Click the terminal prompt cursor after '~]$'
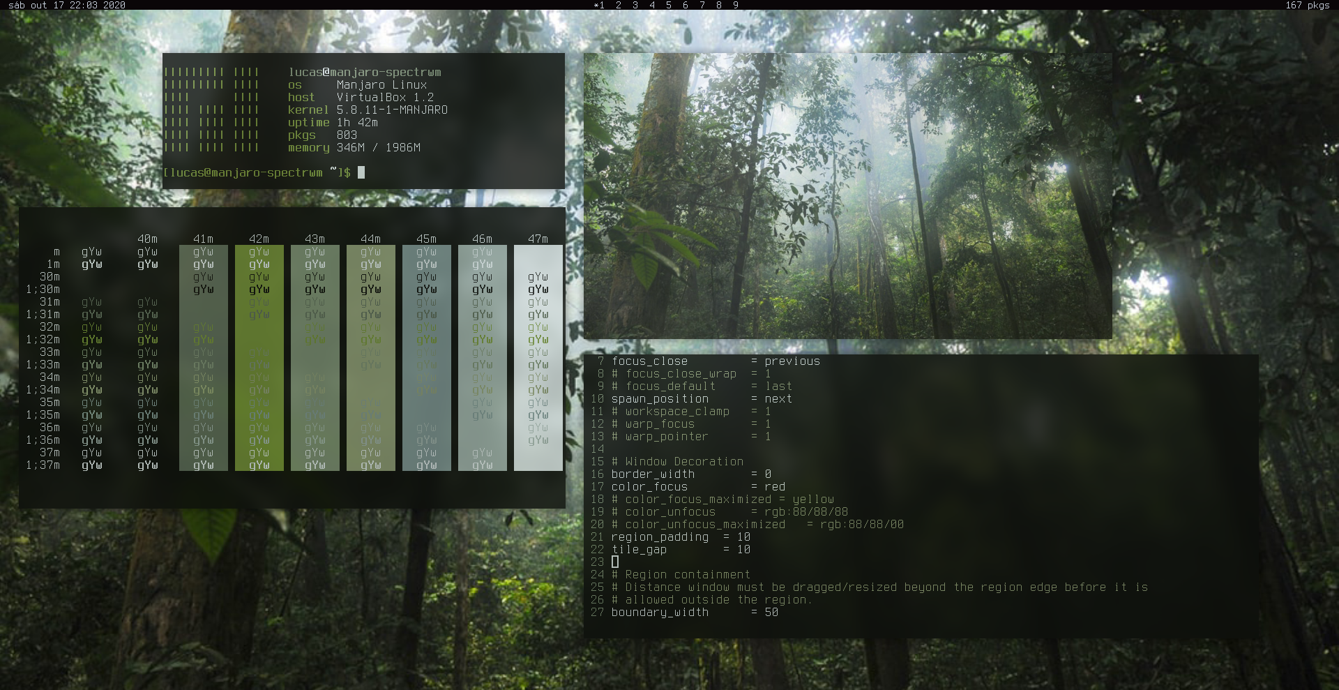1339x690 pixels. coord(361,172)
